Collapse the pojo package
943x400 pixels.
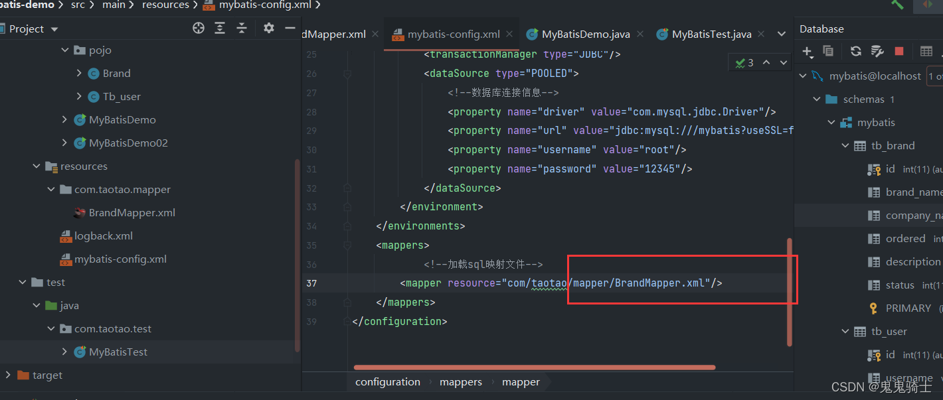64,50
